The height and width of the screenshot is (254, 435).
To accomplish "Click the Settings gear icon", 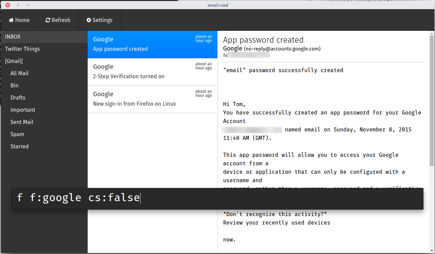I will (x=89, y=20).
